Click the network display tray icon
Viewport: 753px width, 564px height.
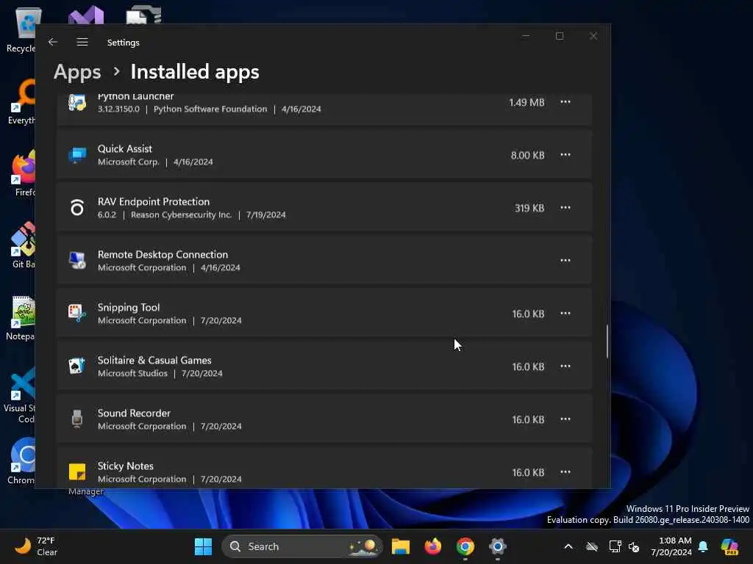pos(615,546)
